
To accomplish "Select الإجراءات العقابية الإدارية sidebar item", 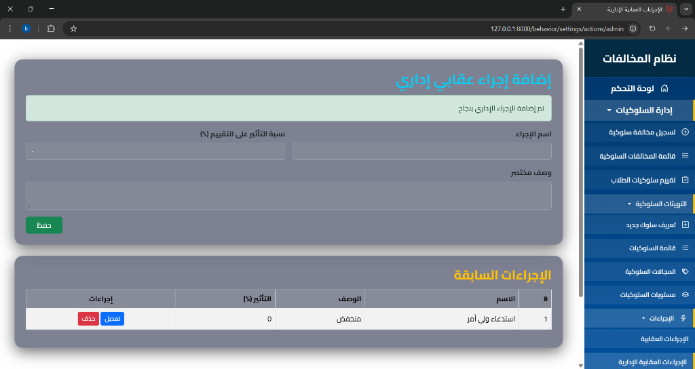I will click(639, 362).
